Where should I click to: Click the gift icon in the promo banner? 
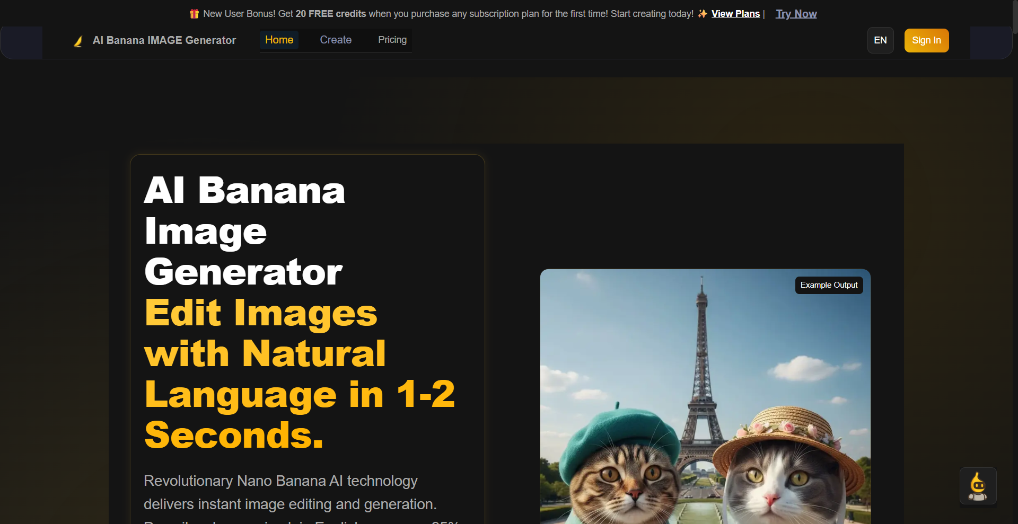coord(195,14)
